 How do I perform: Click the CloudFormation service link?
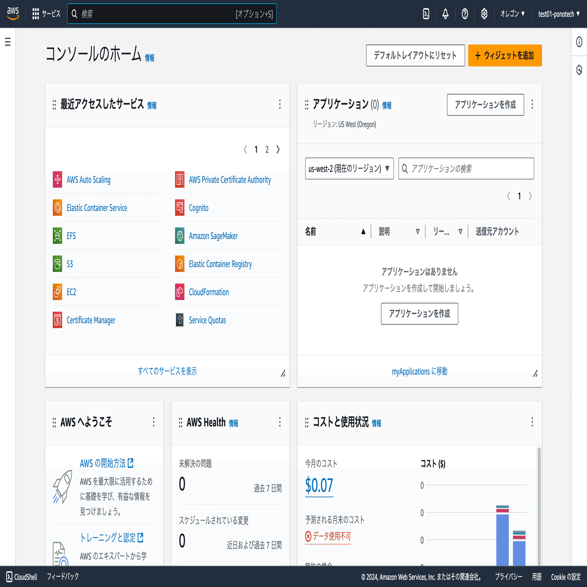(x=209, y=292)
